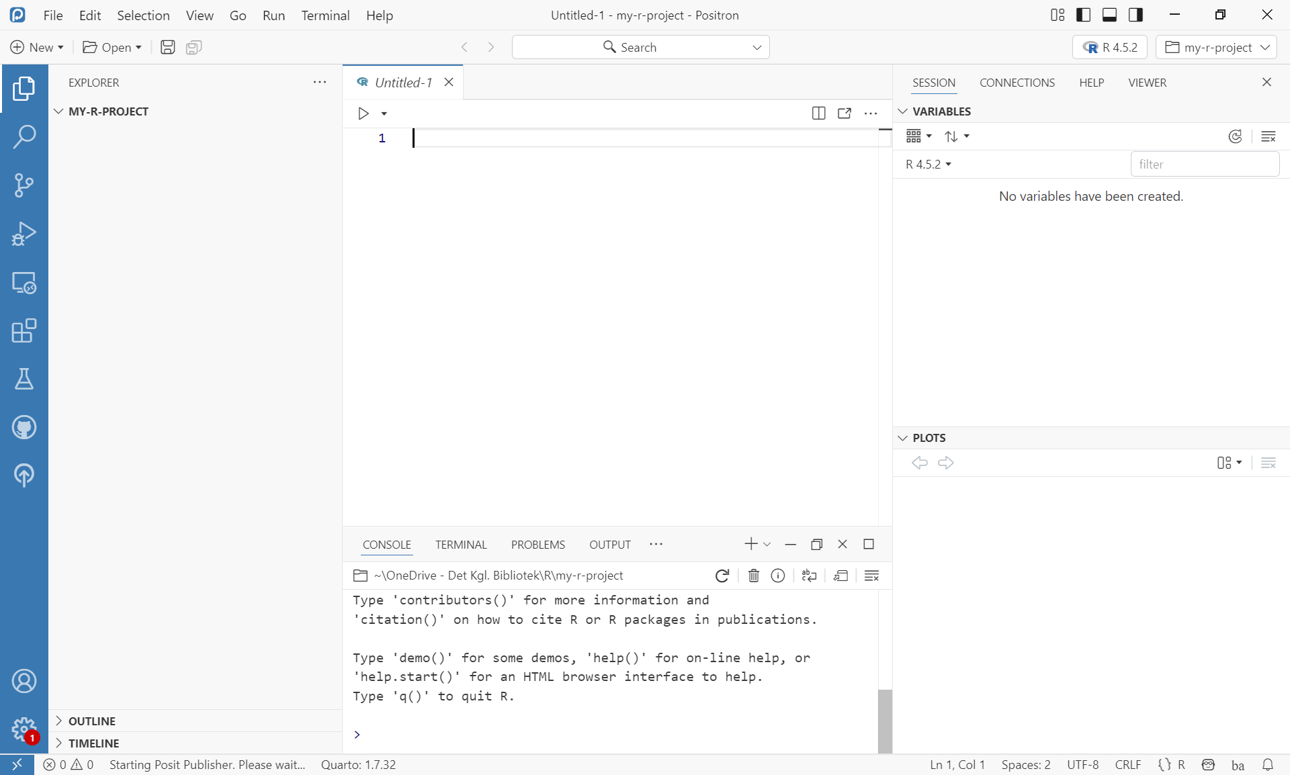Screen dimensions: 1290x775
Task: Toggle primary sidebar visibility
Action: tap(1083, 15)
